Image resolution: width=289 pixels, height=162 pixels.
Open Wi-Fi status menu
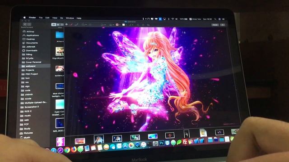coord(172,19)
